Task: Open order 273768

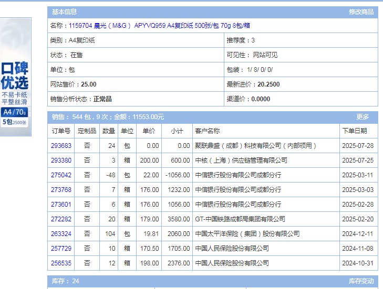Action: tap(61, 190)
